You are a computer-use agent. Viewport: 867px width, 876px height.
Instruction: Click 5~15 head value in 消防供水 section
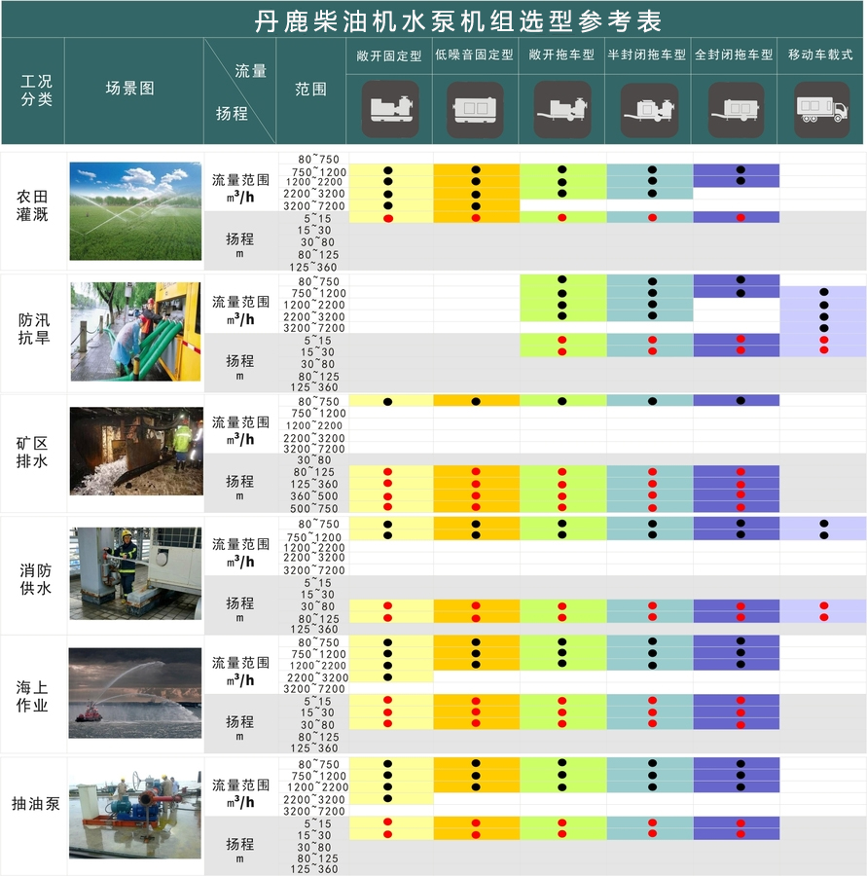click(x=317, y=583)
